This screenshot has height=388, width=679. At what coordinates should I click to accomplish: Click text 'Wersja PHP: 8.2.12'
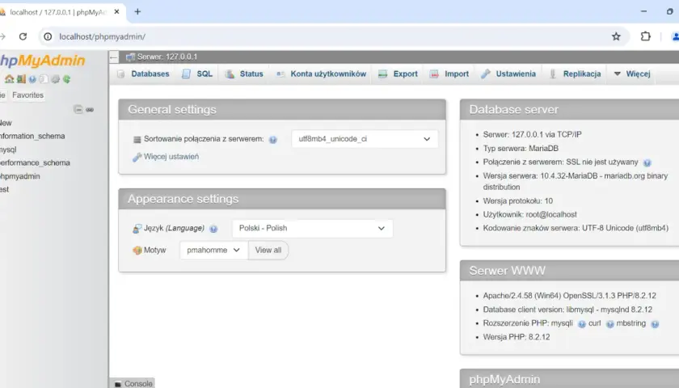pyautogui.click(x=517, y=337)
